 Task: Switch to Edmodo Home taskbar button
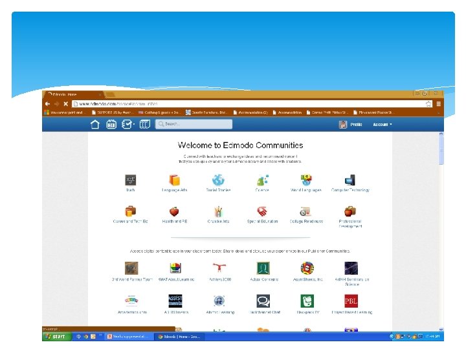coord(179,337)
